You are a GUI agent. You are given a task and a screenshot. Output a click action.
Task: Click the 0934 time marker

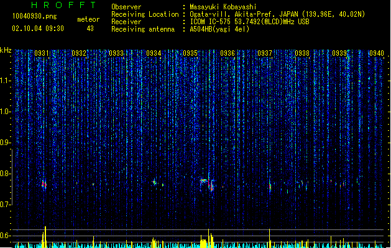click(154, 53)
